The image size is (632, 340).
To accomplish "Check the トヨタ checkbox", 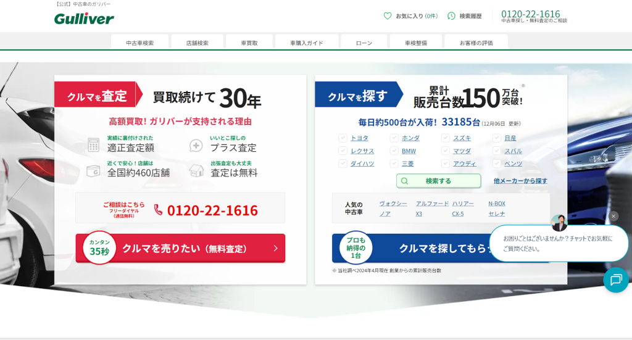I will [x=343, y=138].
